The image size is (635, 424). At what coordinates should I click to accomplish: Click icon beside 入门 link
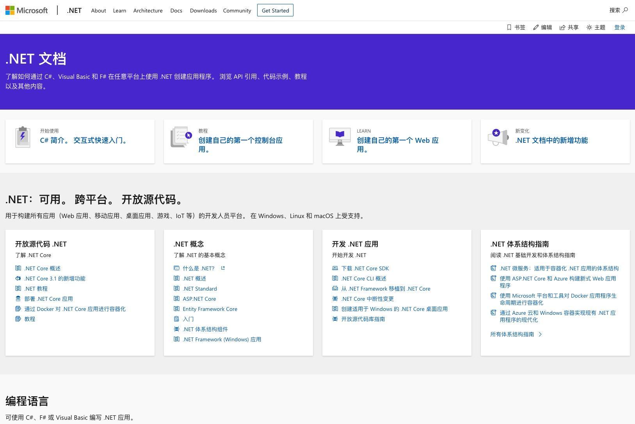pyautogui.click(x=176, y=319)
